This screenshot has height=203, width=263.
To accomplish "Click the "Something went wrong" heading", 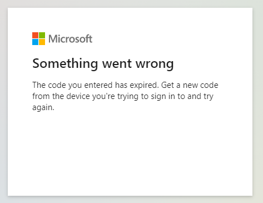I will (103, 64).
